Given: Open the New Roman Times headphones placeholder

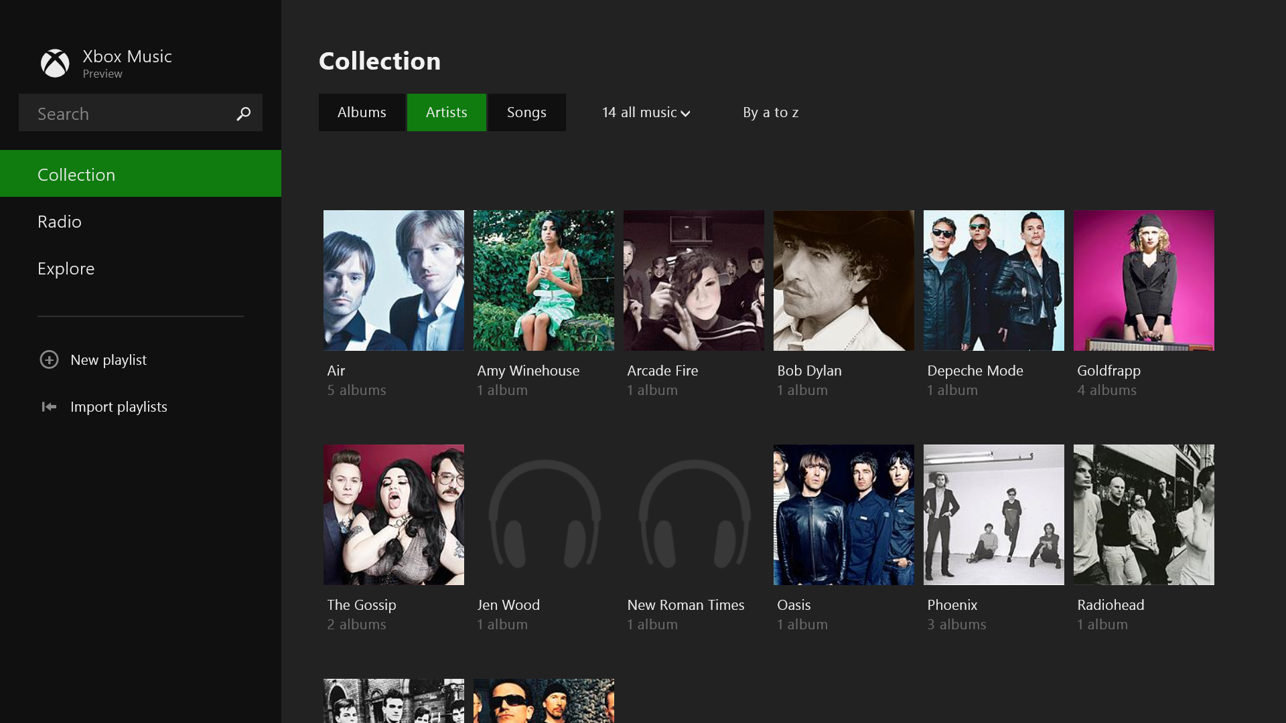Looking at the screenshot, I should click(694, 515).
